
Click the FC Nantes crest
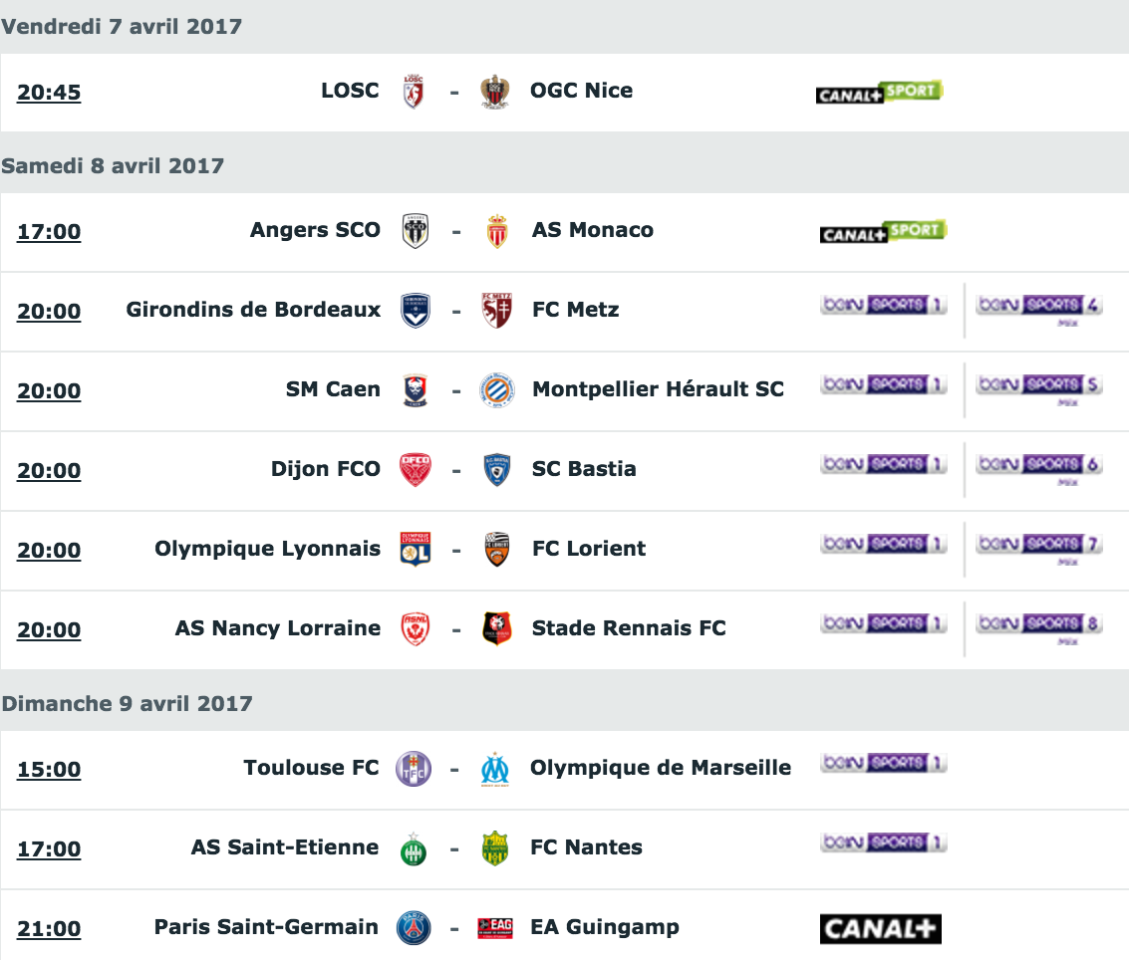pos(495,848)
